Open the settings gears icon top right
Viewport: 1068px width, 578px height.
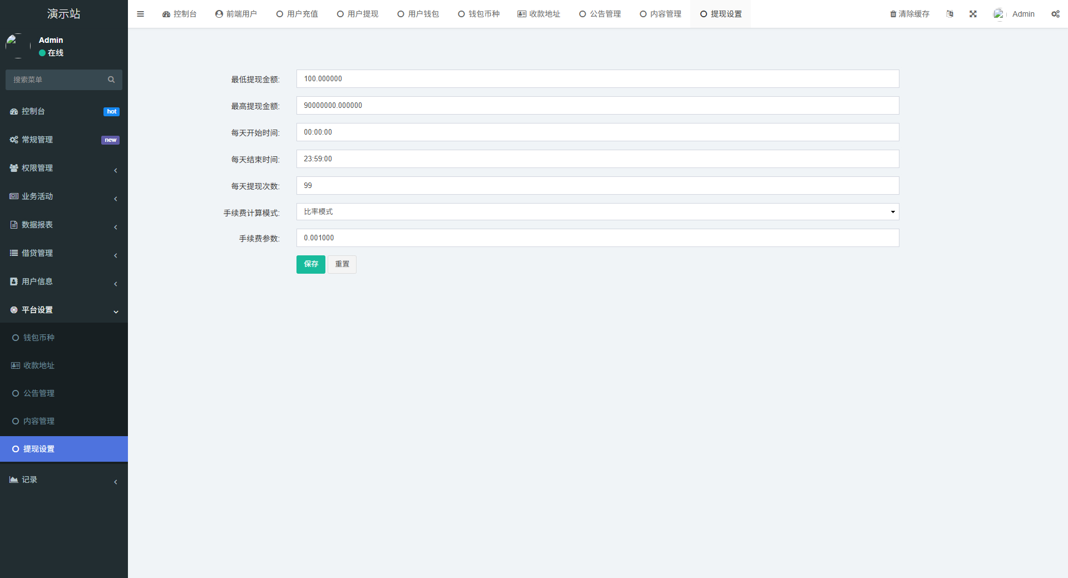(x=1055, y=13)
